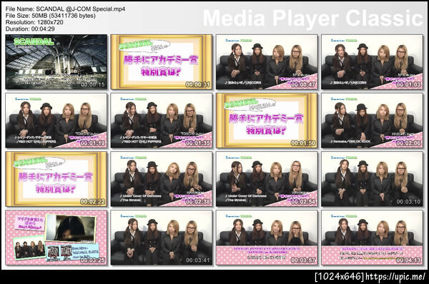This screenshot has width=429, height=284.
Task: Select the thumbnail stamped 00:01:35
Action: tap(162, 121)
